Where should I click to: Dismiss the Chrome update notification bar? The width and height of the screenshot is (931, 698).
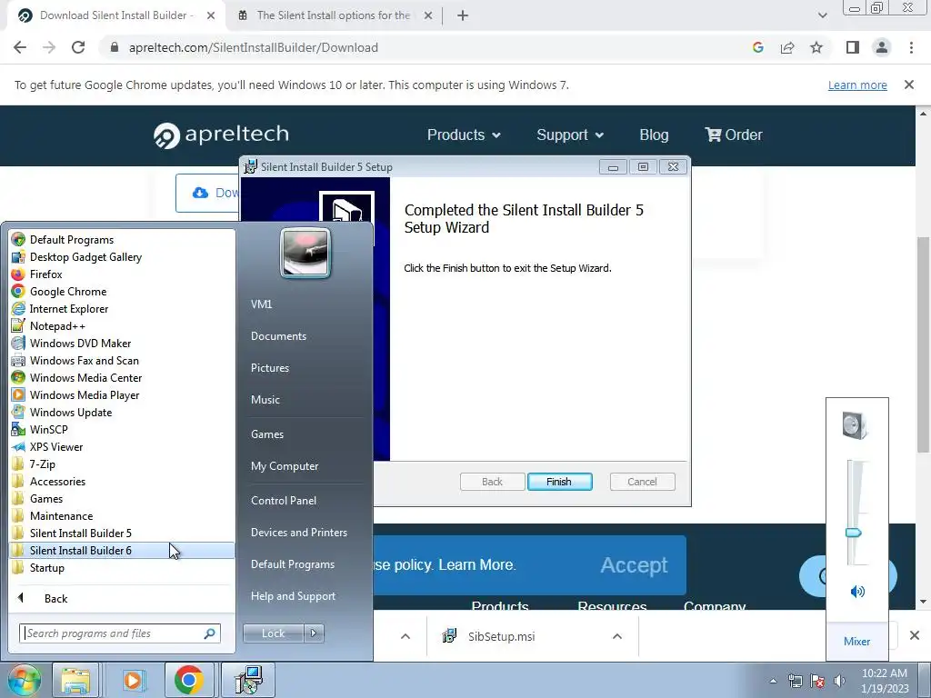pos(908,85)
